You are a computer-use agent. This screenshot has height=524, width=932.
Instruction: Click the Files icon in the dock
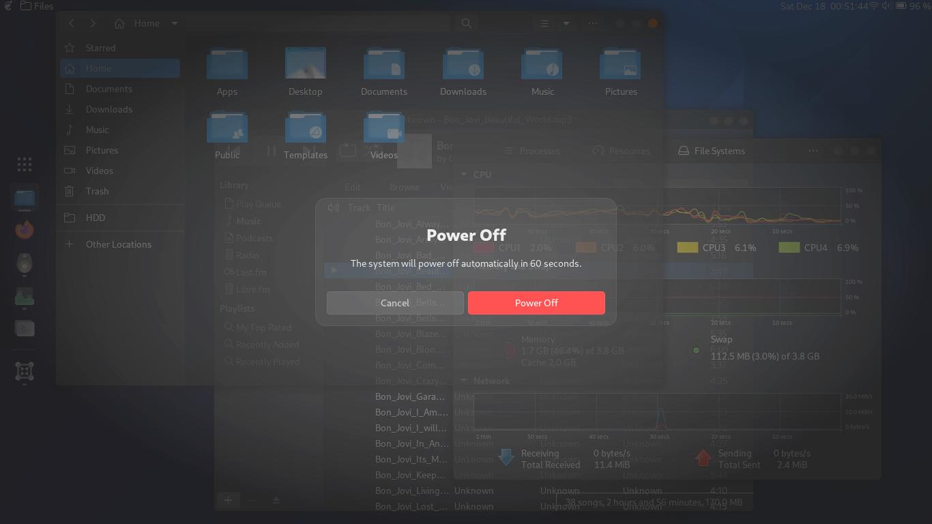(x=25, y=199)
